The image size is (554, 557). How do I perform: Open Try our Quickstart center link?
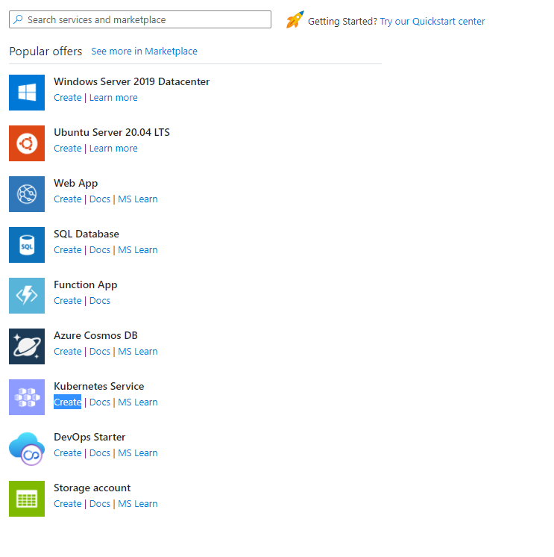432,22
